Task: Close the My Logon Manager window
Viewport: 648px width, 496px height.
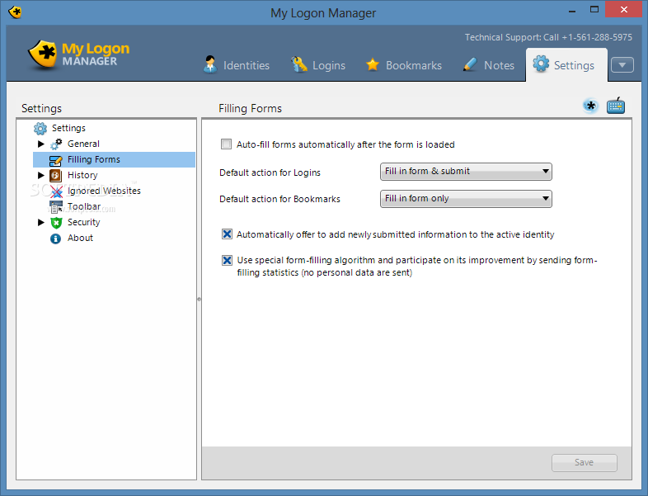Action: (624, 10)
